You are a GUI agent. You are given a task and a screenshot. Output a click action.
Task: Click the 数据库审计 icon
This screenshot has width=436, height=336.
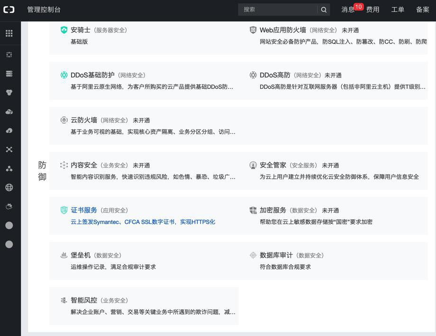point(253,255)
